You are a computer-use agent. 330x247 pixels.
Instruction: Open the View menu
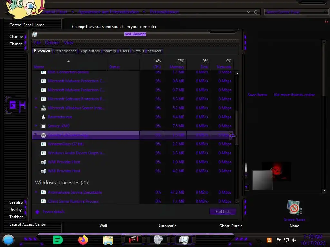69,43
